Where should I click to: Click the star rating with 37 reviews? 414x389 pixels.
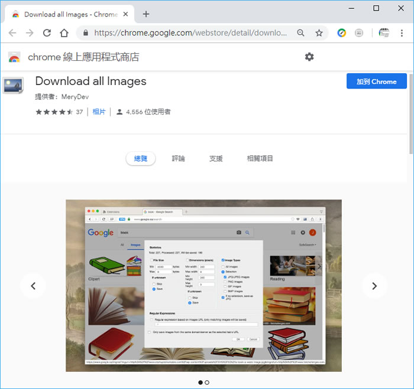(59, 112)
